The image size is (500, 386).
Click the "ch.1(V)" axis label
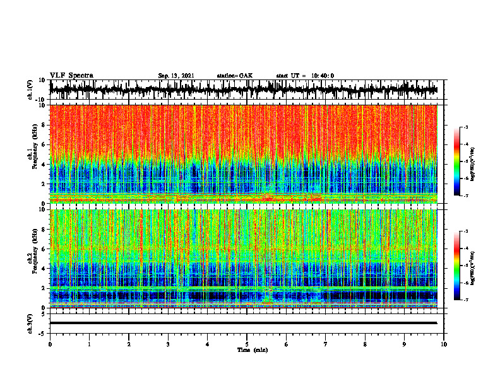click(29, 90)
